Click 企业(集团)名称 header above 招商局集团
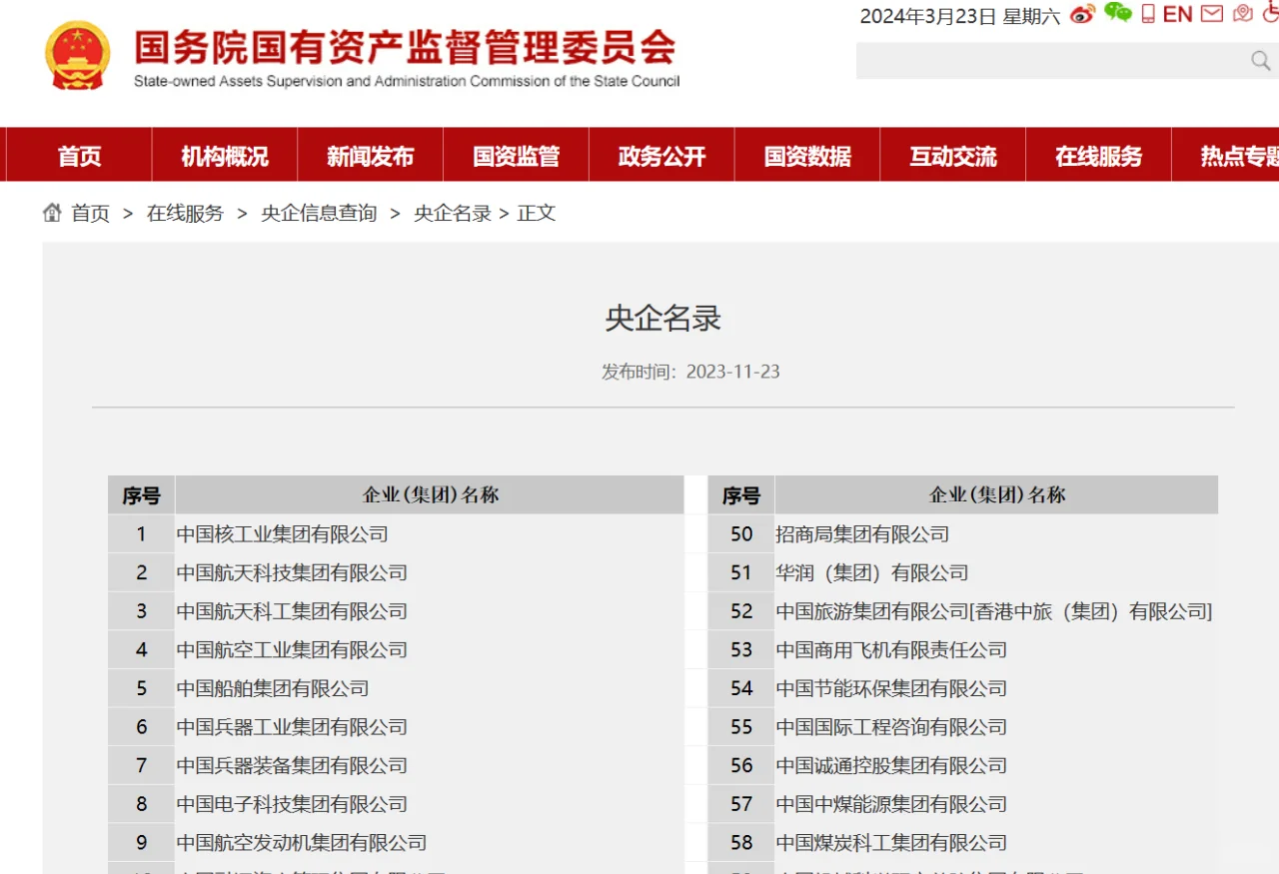 point(997,494)
